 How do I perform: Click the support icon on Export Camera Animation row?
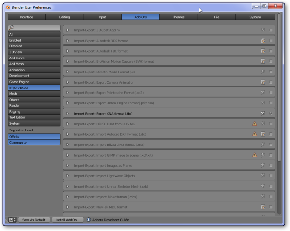pyautogui.click(x=263, y=82)
